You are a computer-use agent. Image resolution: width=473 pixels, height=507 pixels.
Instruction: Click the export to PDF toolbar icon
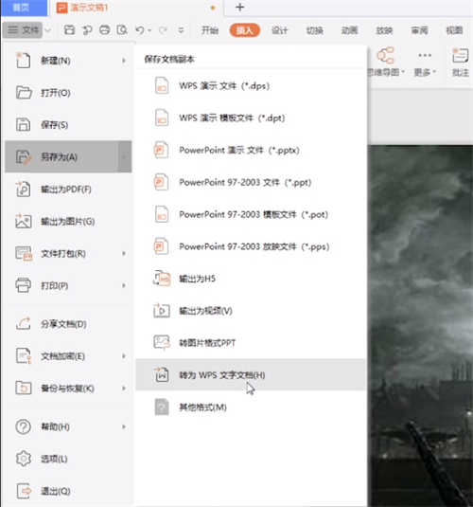tap(87, 30)
